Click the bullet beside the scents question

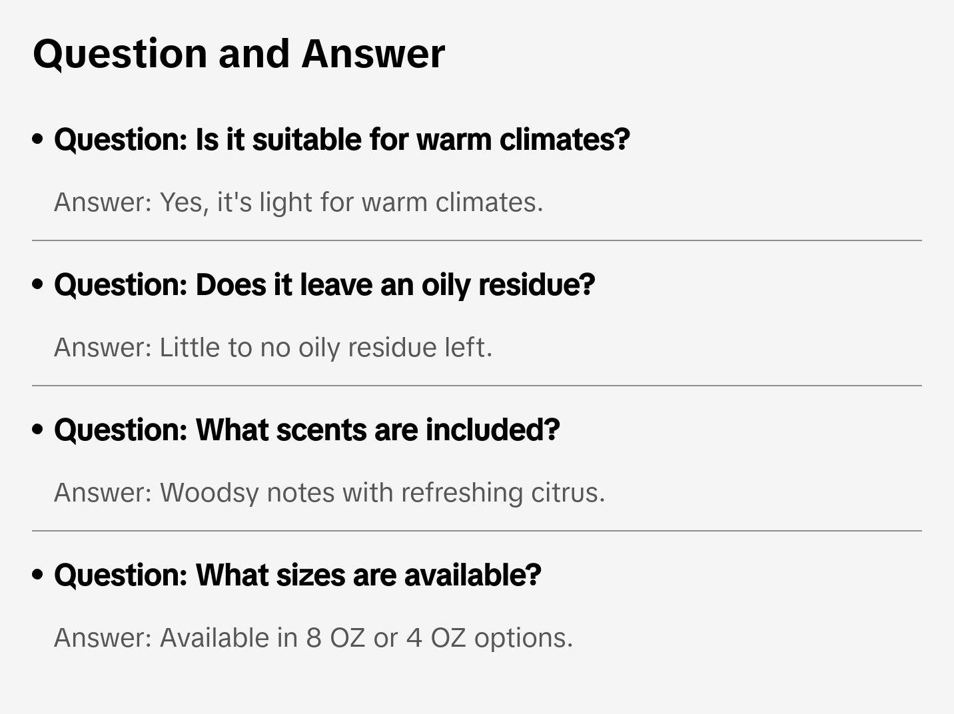tap(38, 430)
